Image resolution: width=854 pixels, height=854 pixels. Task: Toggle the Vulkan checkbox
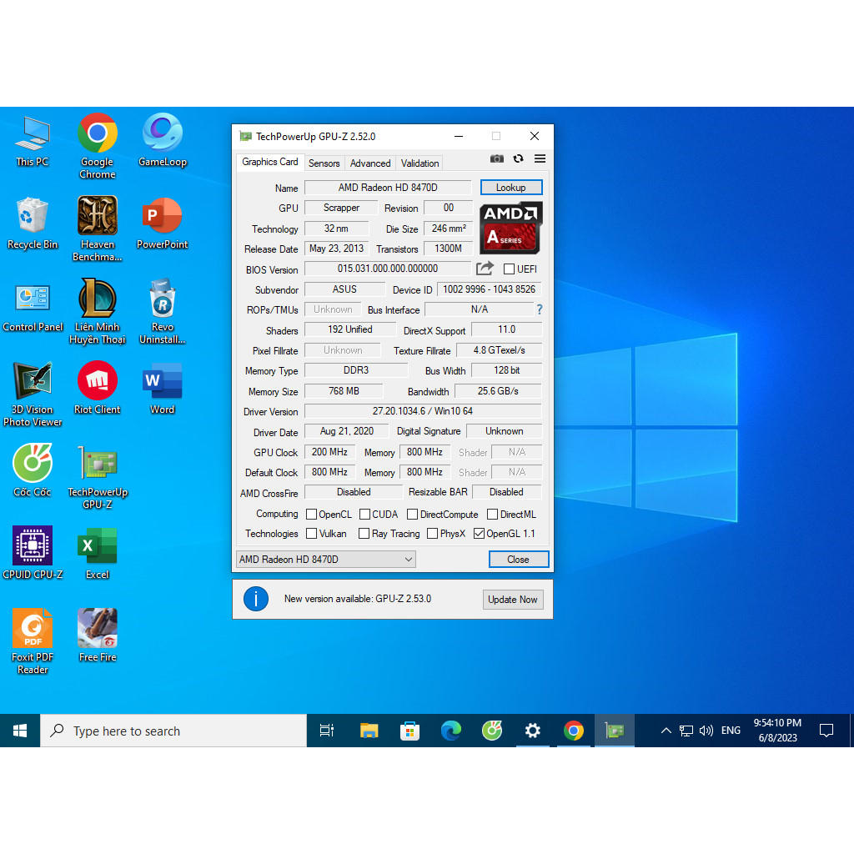312,534
